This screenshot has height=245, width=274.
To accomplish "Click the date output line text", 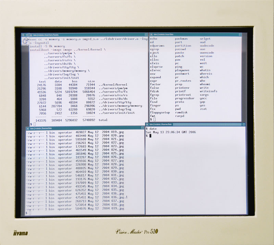I will (171, 132).
